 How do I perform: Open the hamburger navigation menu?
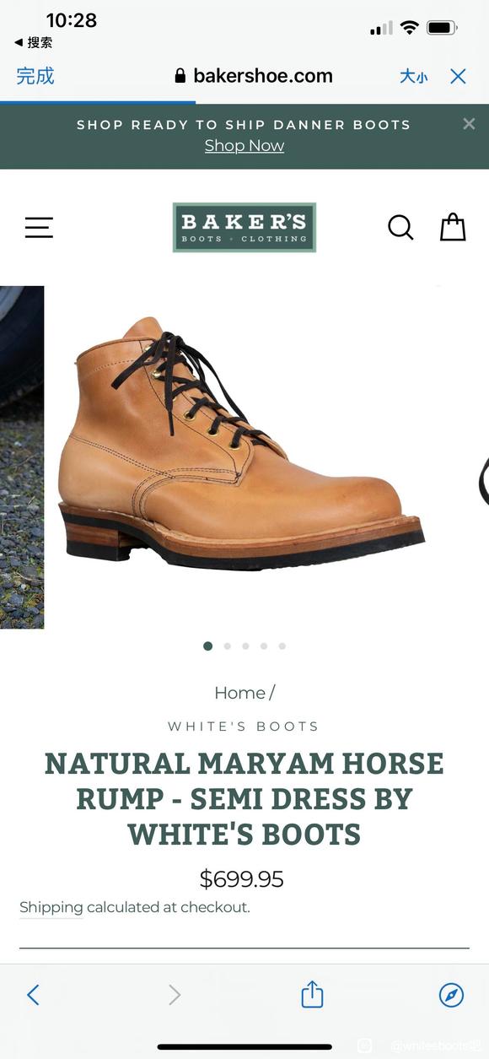(39, 227)
